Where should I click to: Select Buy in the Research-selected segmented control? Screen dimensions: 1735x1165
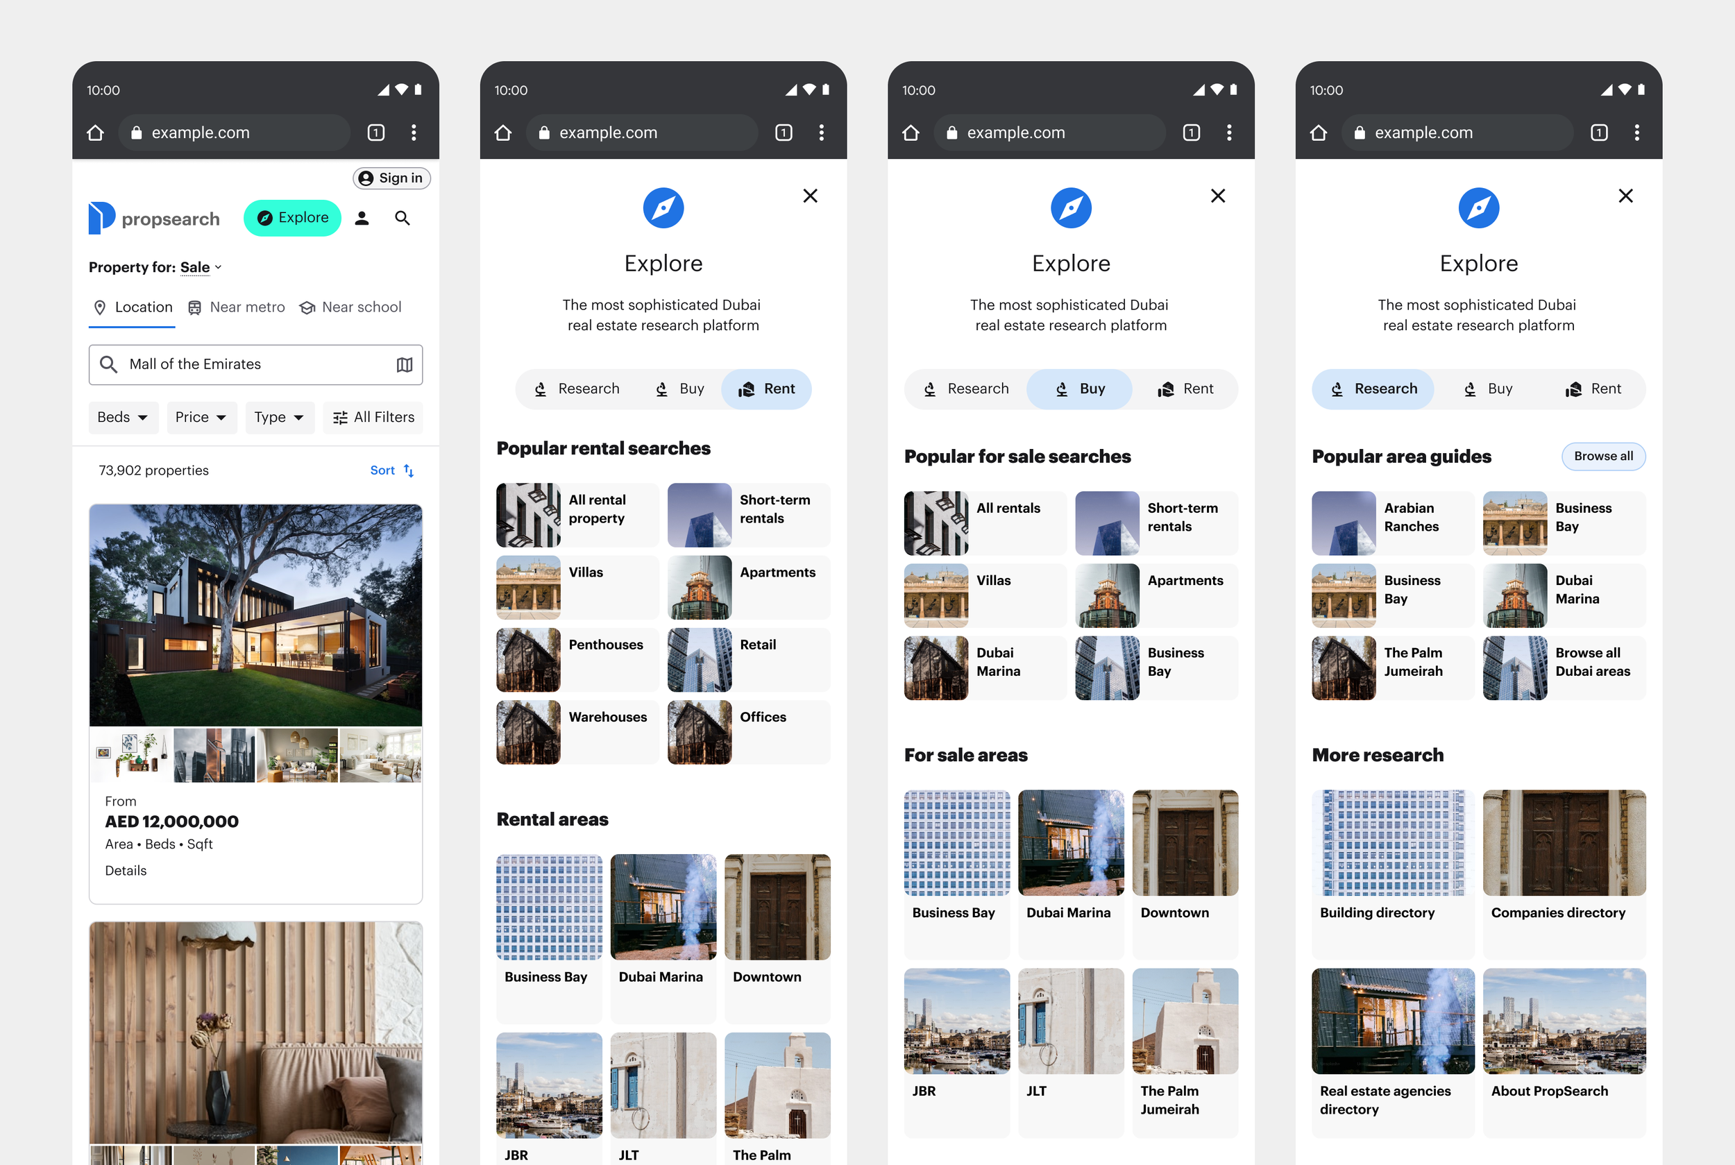pyautogui.click(x=1489, y=389)
